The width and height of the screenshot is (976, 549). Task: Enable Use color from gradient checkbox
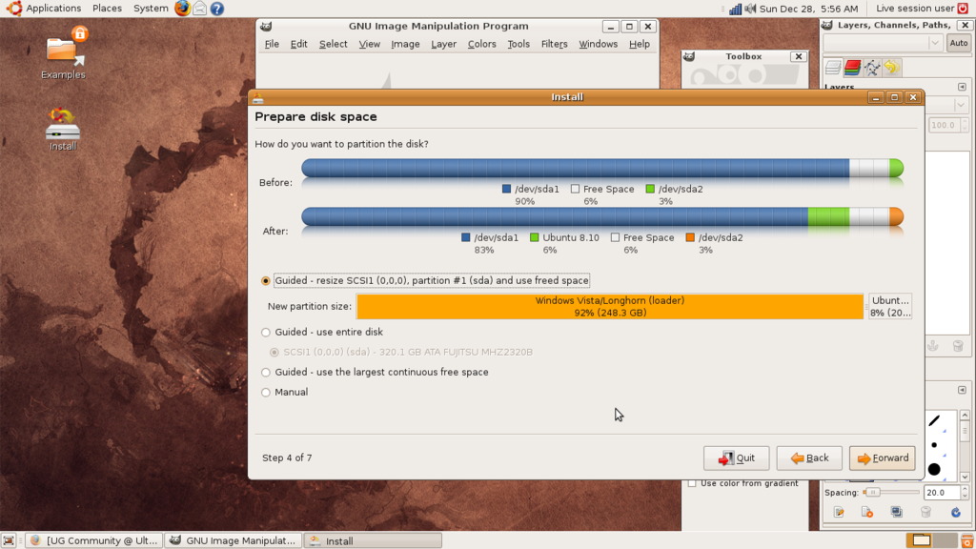(692, 483)
